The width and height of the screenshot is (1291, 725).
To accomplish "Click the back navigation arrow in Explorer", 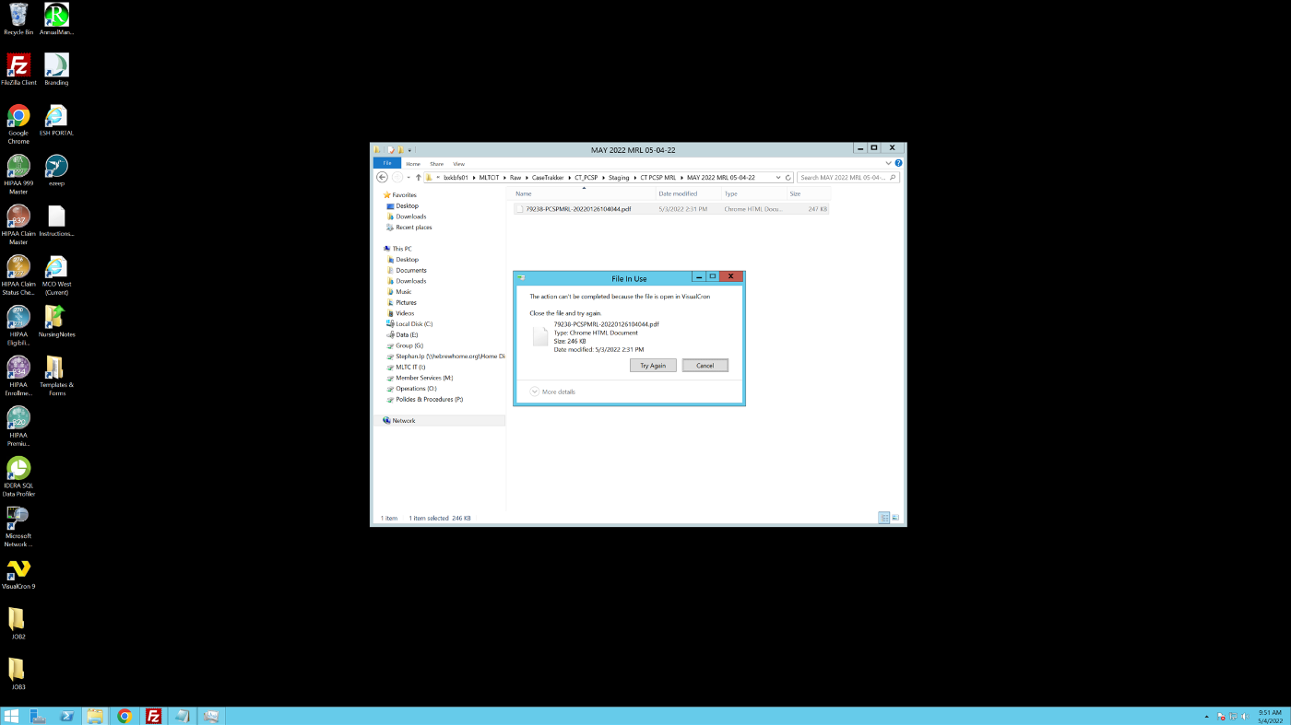I will click(x=382, y=178).
